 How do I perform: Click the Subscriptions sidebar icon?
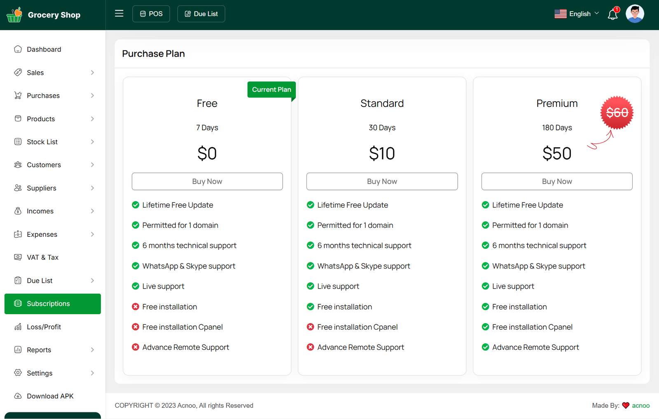pos(18,303)
